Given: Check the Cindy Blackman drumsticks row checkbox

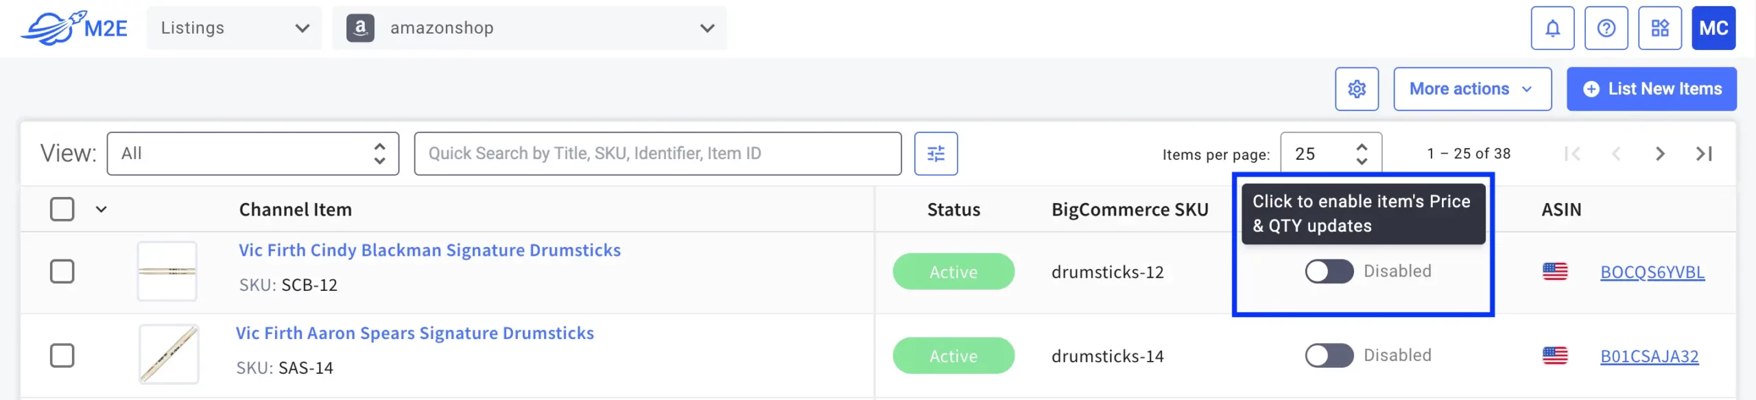Looking at the screenshot, I should tap(62, 272).
